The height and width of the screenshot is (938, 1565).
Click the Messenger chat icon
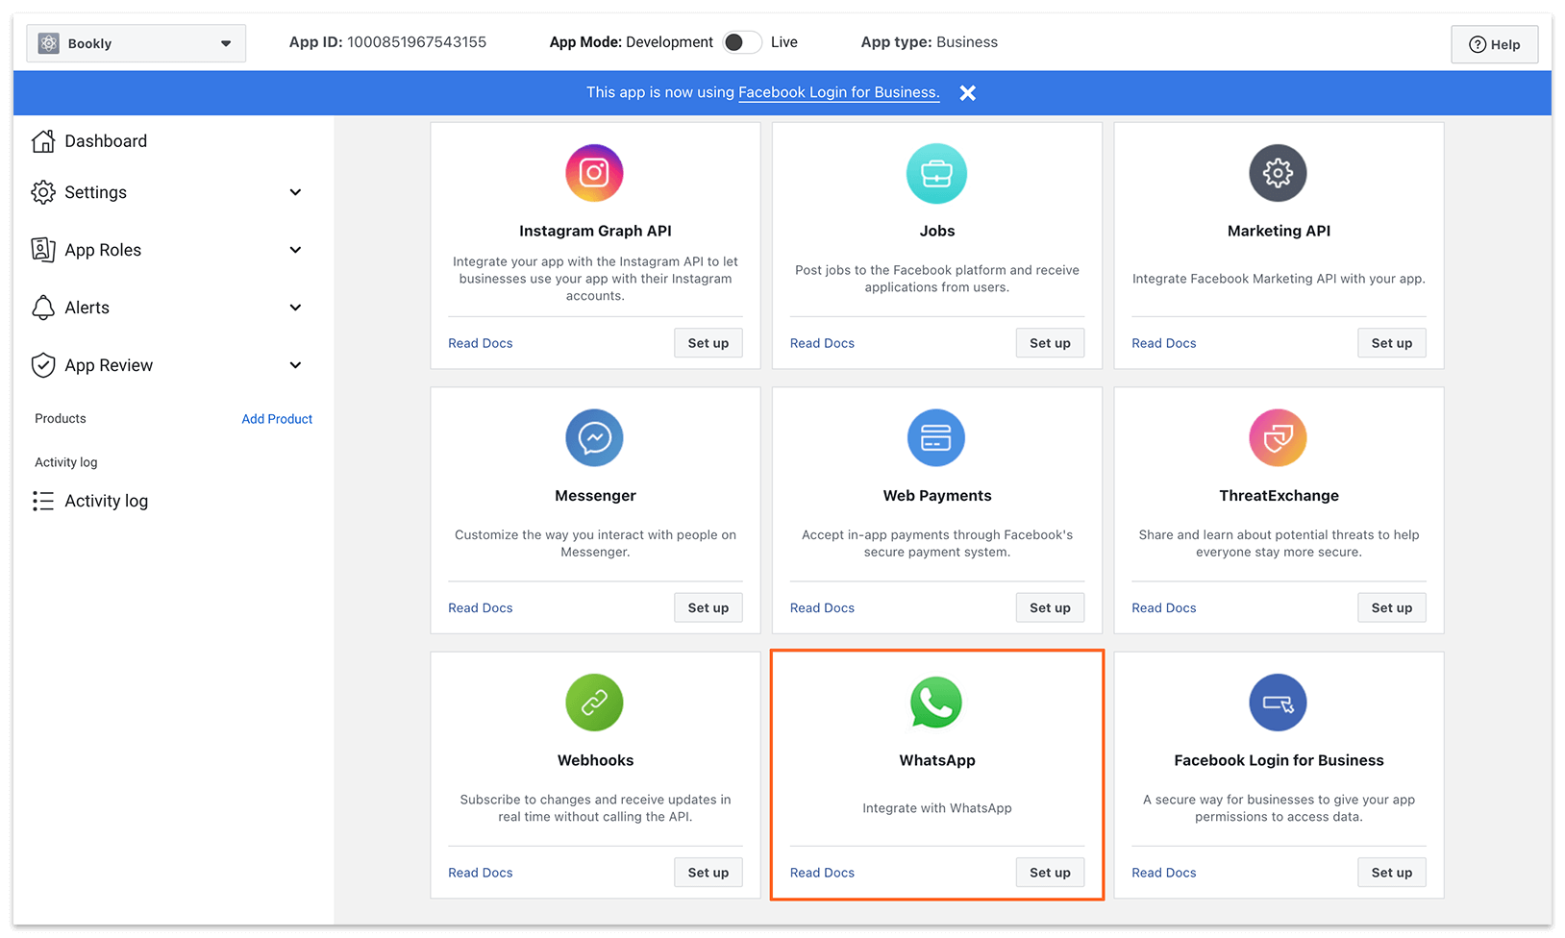point(594,438)
